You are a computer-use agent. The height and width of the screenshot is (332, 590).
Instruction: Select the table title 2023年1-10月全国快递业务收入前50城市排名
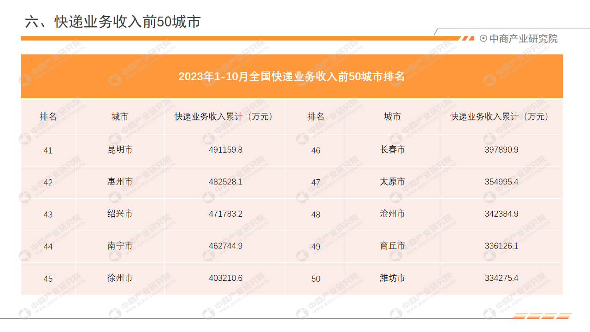click(292, 77)
